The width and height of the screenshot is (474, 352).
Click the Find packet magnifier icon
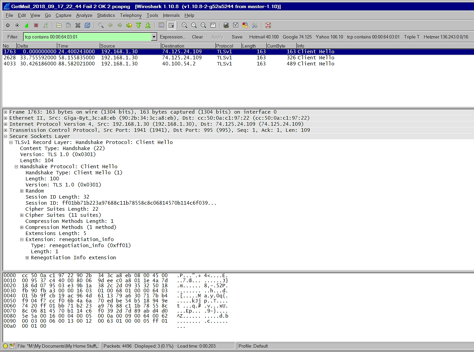click(101, 25)
